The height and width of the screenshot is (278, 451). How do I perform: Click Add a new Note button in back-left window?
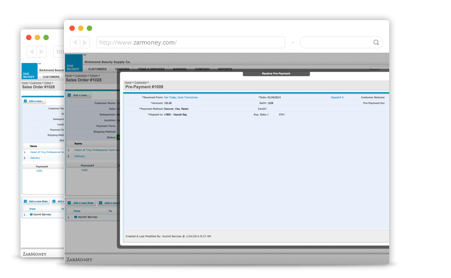click(36, 201)
